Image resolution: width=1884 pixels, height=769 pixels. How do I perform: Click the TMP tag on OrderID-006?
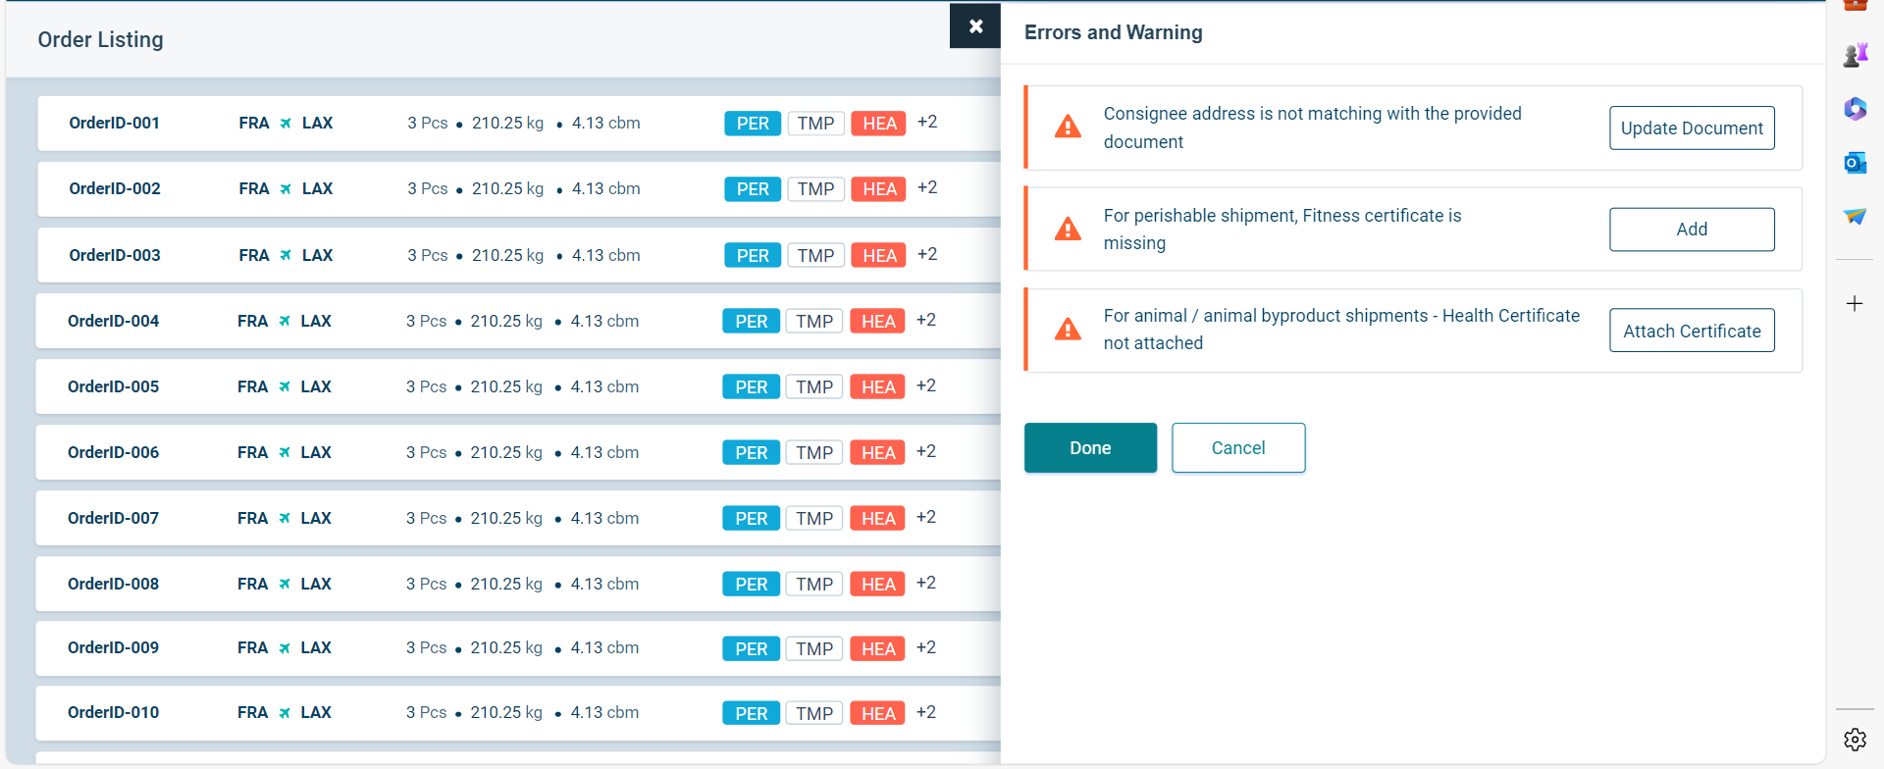pos(814,453)
